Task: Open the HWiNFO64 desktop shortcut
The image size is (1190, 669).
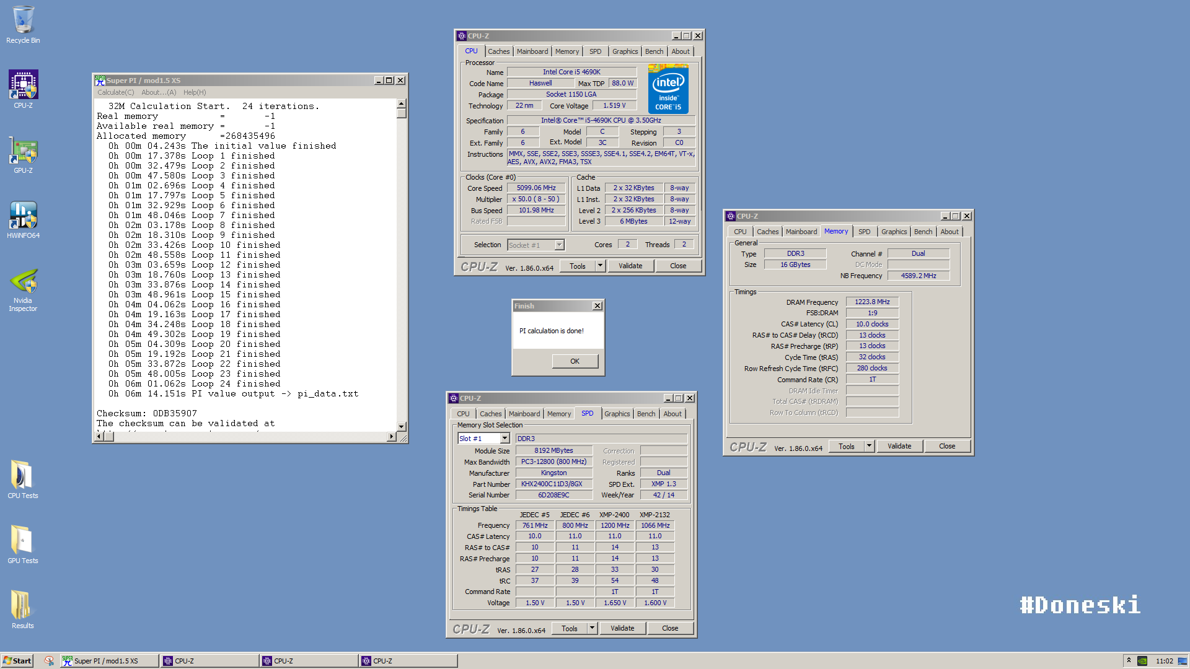Action: point(23,220)
